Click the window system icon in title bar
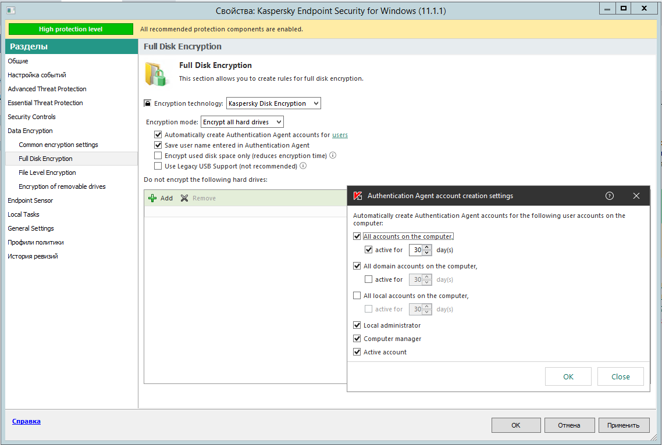This screenshot has width=662, height=445. tap(11, 10)
